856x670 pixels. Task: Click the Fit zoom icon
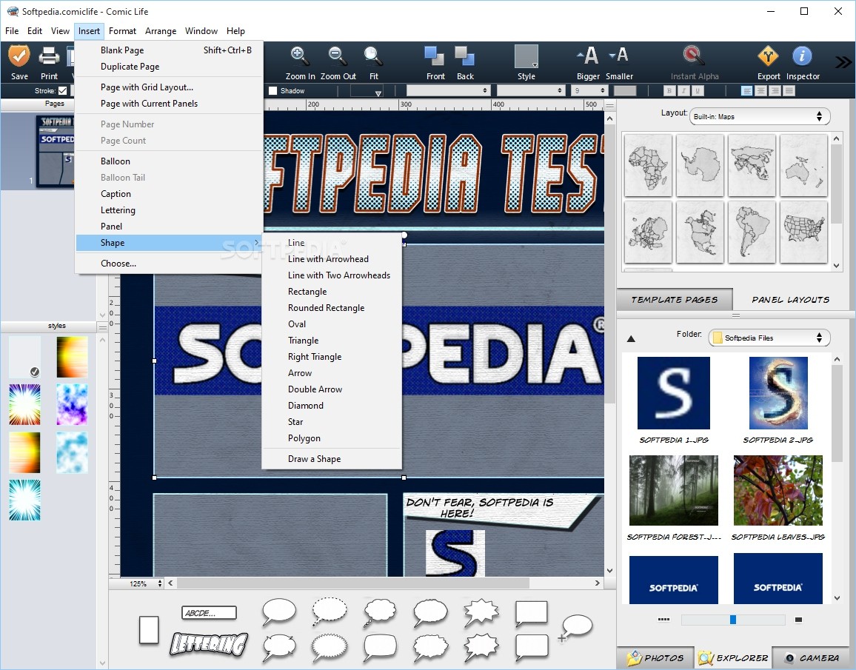click(x=373, y=56)
